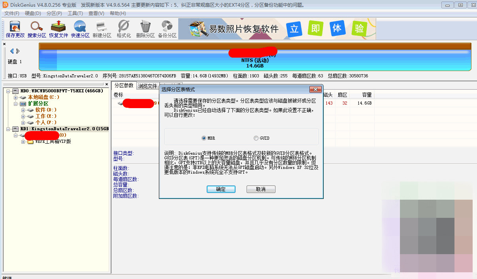Expand the WEPE工具箱VIP版 folder node
The height and width of the screenshot is (279, 477).
tap(23, 141)
